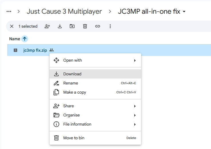Toggle the Name sort direction arrow
This screenshot has width=211, height=149.
25,39
